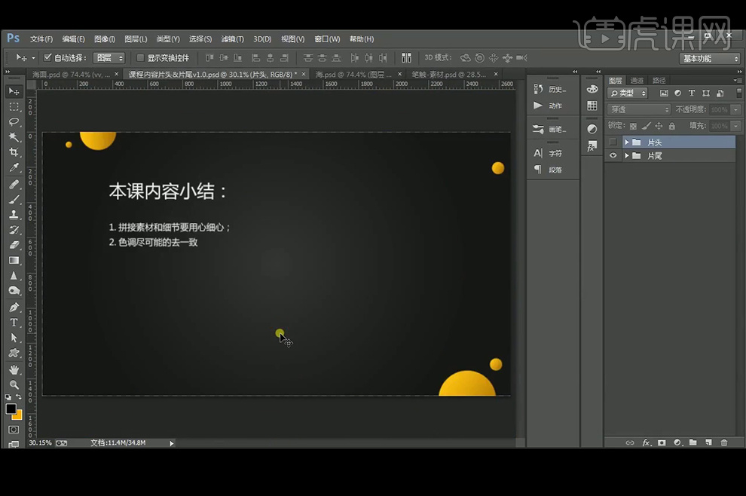Hide the 片尾 group visibility eye
Viewport: 746px width, 496px height.
[x=613, y=155]
